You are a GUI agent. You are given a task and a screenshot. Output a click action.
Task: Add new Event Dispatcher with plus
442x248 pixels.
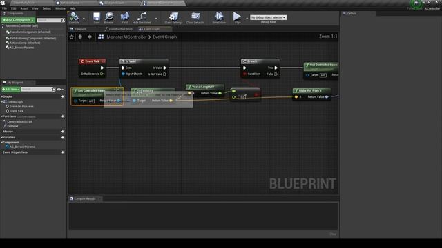[63, 152]
